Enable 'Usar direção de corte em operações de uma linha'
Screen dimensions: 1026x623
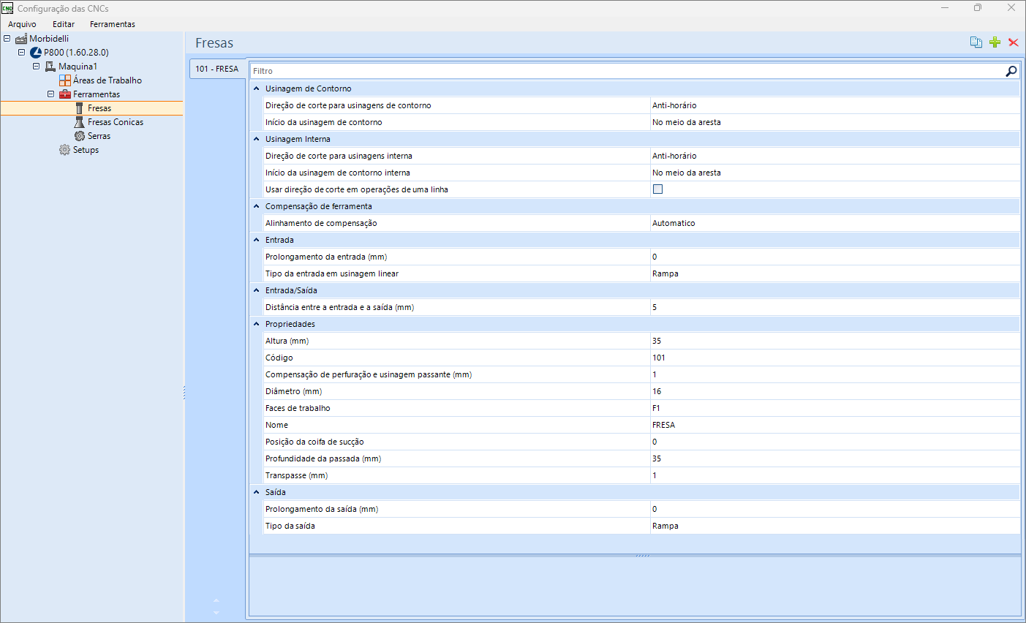tap(657, 189)
